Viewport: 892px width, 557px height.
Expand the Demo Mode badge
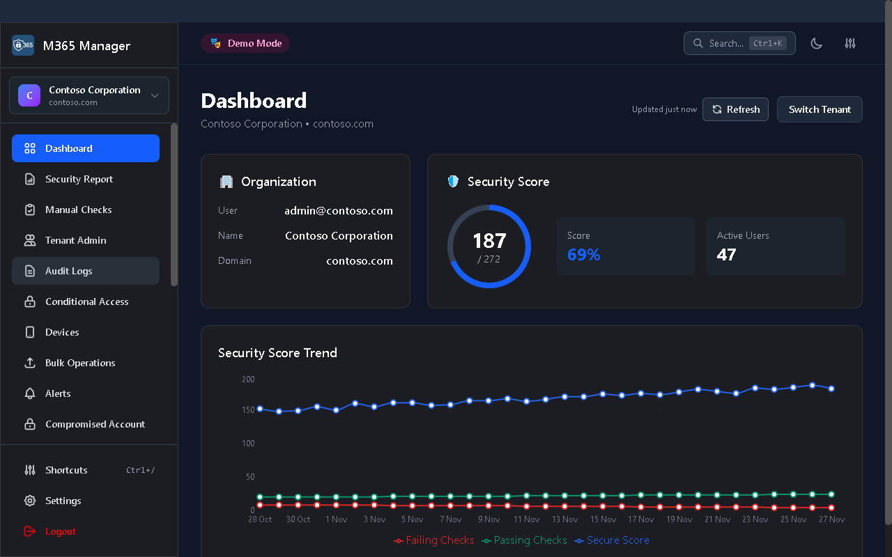(x=245, y=42)
